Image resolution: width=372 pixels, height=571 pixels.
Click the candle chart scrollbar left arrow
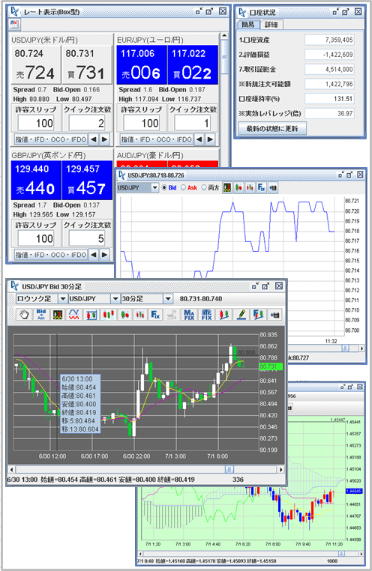[12, 469]
